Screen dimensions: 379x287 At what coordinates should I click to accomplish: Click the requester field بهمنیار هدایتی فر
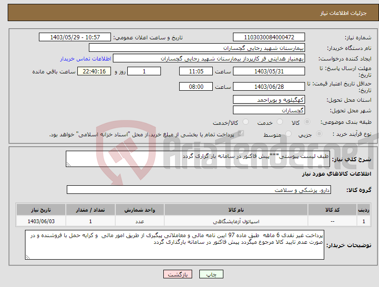pos(209,59)
